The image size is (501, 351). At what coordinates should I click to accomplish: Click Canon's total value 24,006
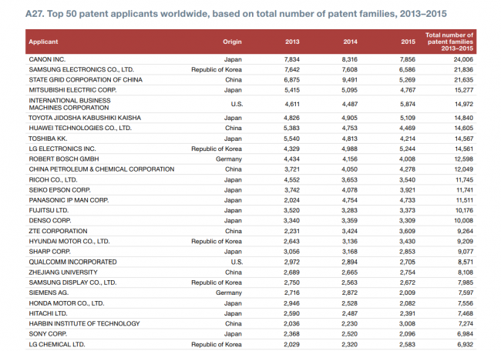462,59
